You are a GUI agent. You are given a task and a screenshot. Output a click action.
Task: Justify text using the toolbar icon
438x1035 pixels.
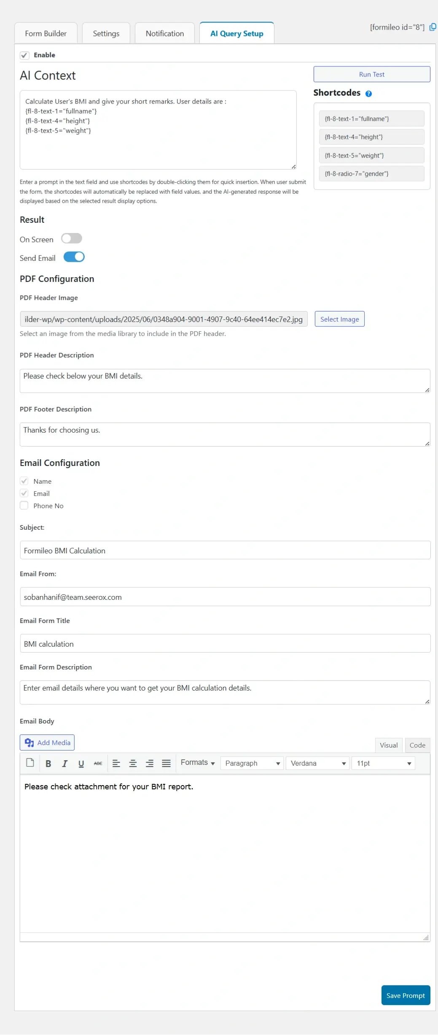[166, 764]
